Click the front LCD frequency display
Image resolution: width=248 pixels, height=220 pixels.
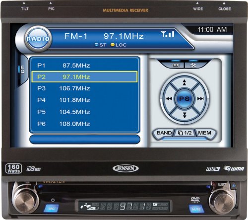coord(124,206)
